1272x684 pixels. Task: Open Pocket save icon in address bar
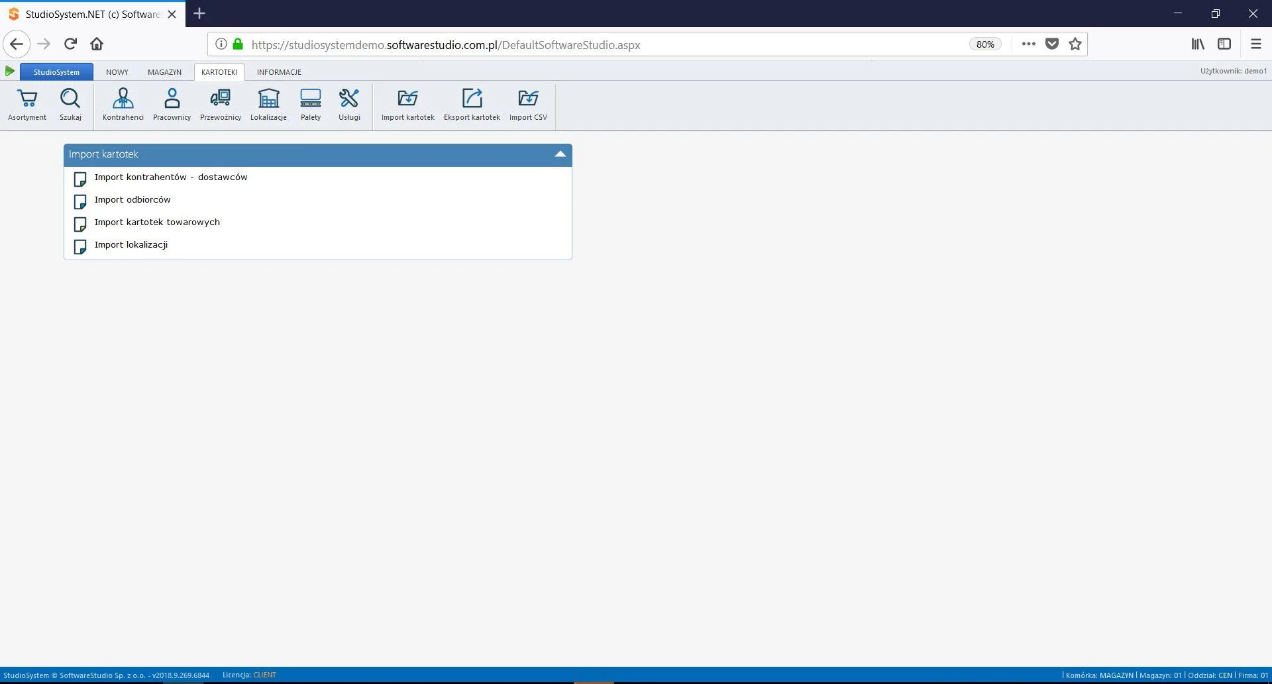tap(1051, 44)
